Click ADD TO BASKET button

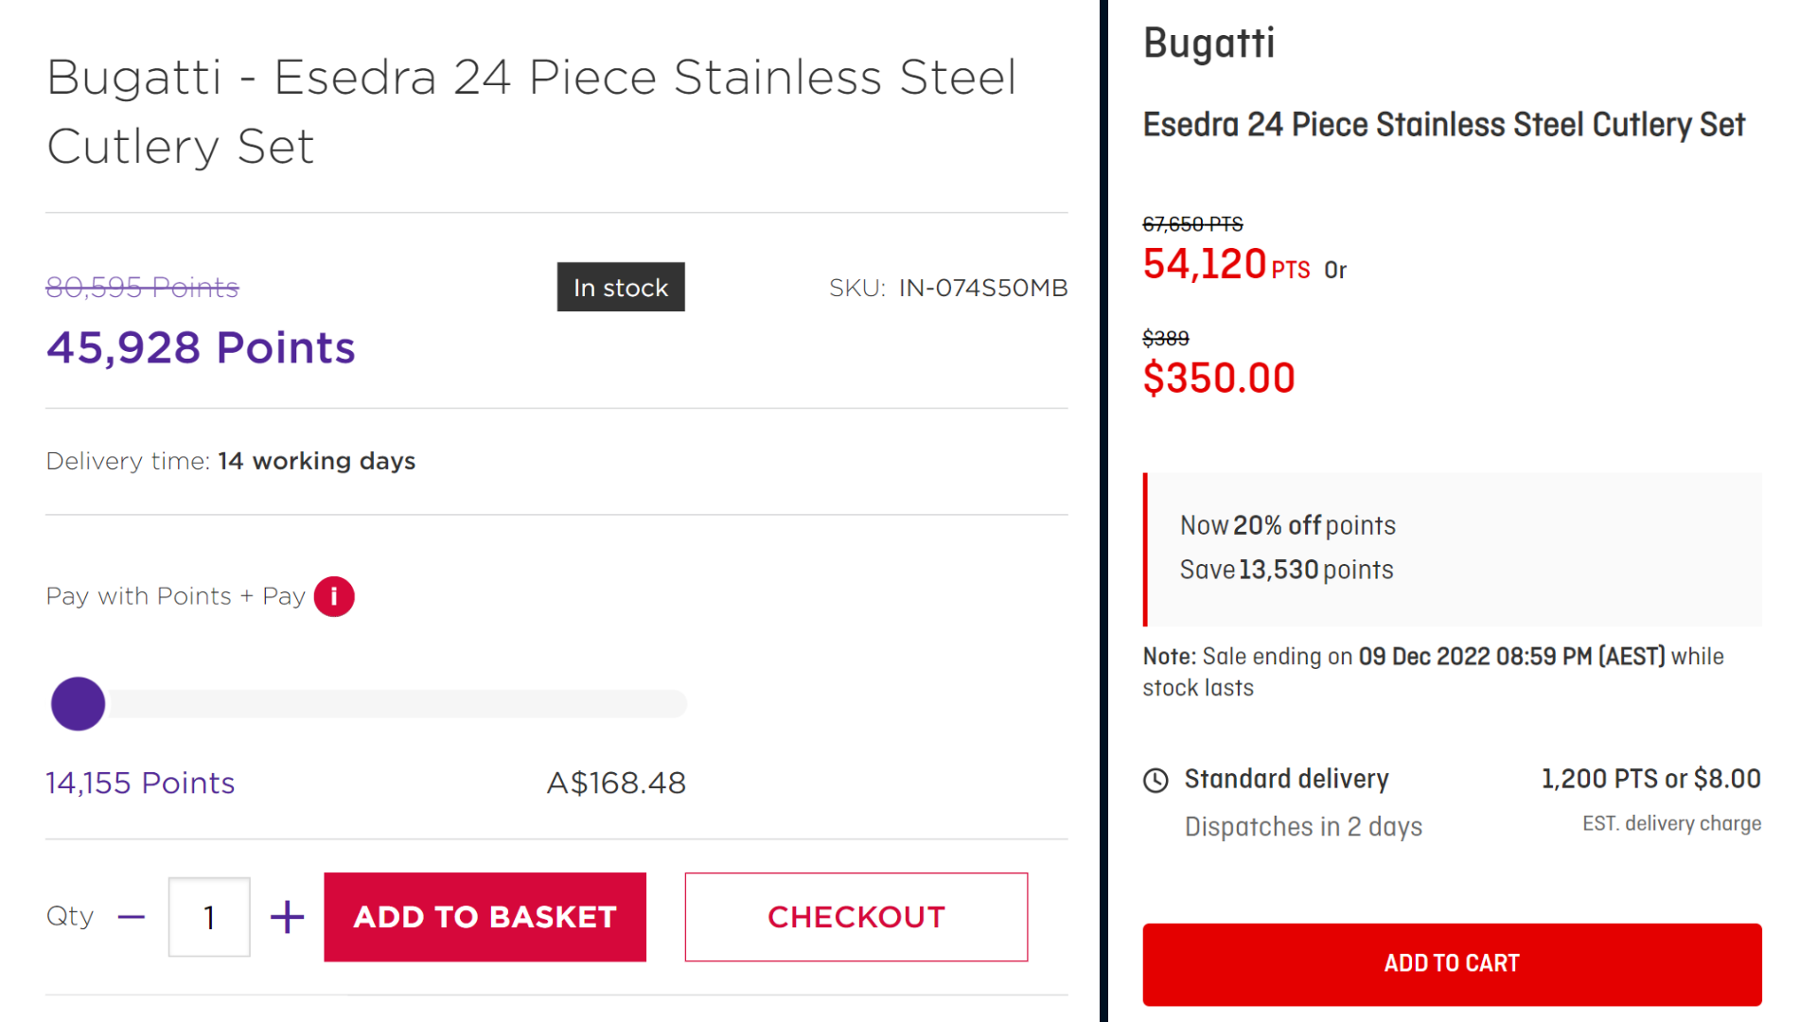(485, 917)
